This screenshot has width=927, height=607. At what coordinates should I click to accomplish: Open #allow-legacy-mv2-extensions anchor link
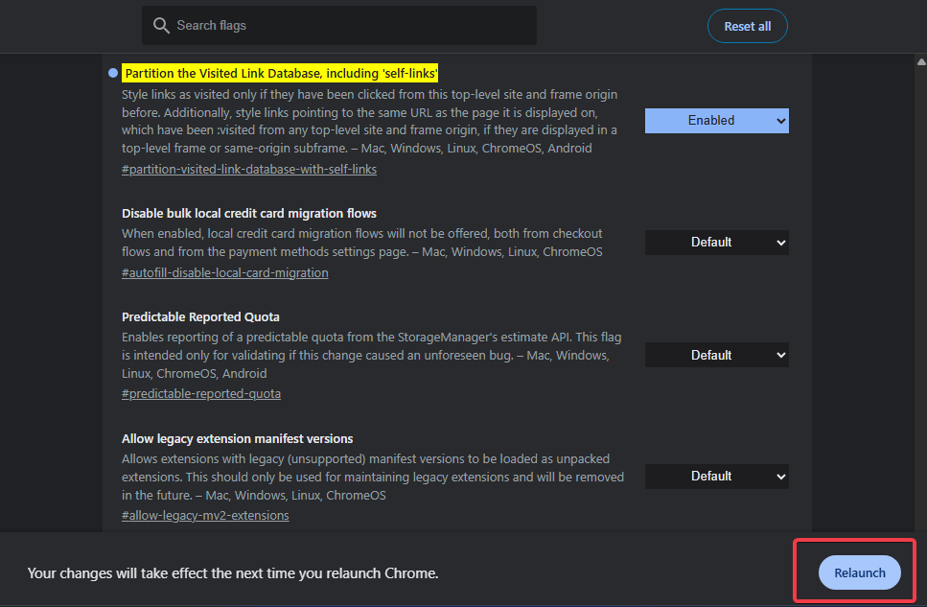(205, 515)
